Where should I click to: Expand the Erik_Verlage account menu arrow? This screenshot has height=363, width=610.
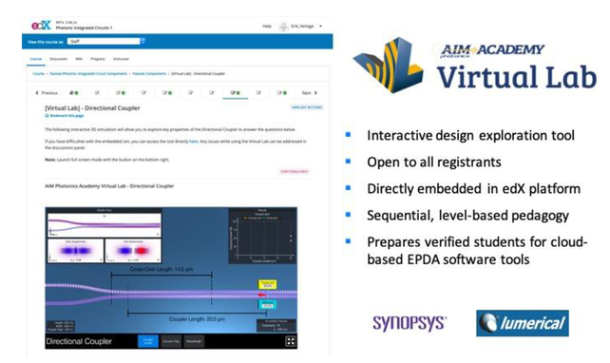pos(320,27)
